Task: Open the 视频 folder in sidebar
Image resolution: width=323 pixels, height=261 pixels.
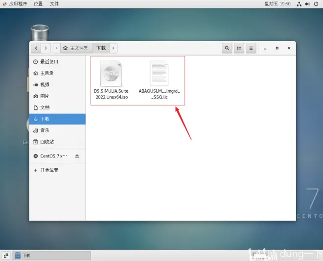Action: pyautogui.click(x=57, y=85)
